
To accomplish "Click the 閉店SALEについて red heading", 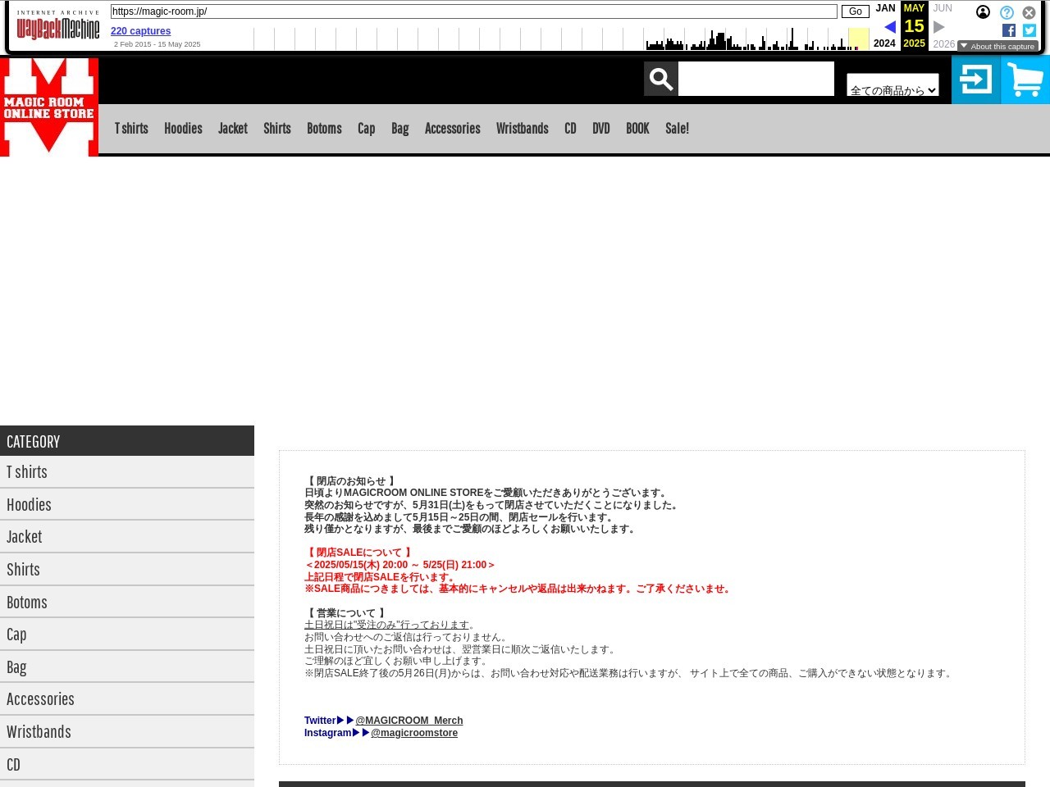I will tap(358, 553).
